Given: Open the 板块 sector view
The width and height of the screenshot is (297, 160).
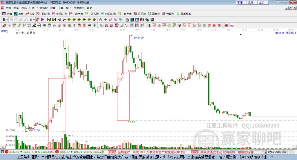Looking at the screenshot, I should click(x=19, y=14).
